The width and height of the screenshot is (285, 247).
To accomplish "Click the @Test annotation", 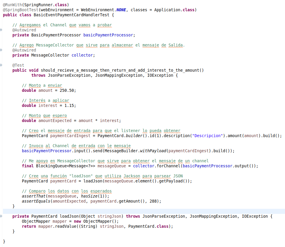I will click(18, 65).
